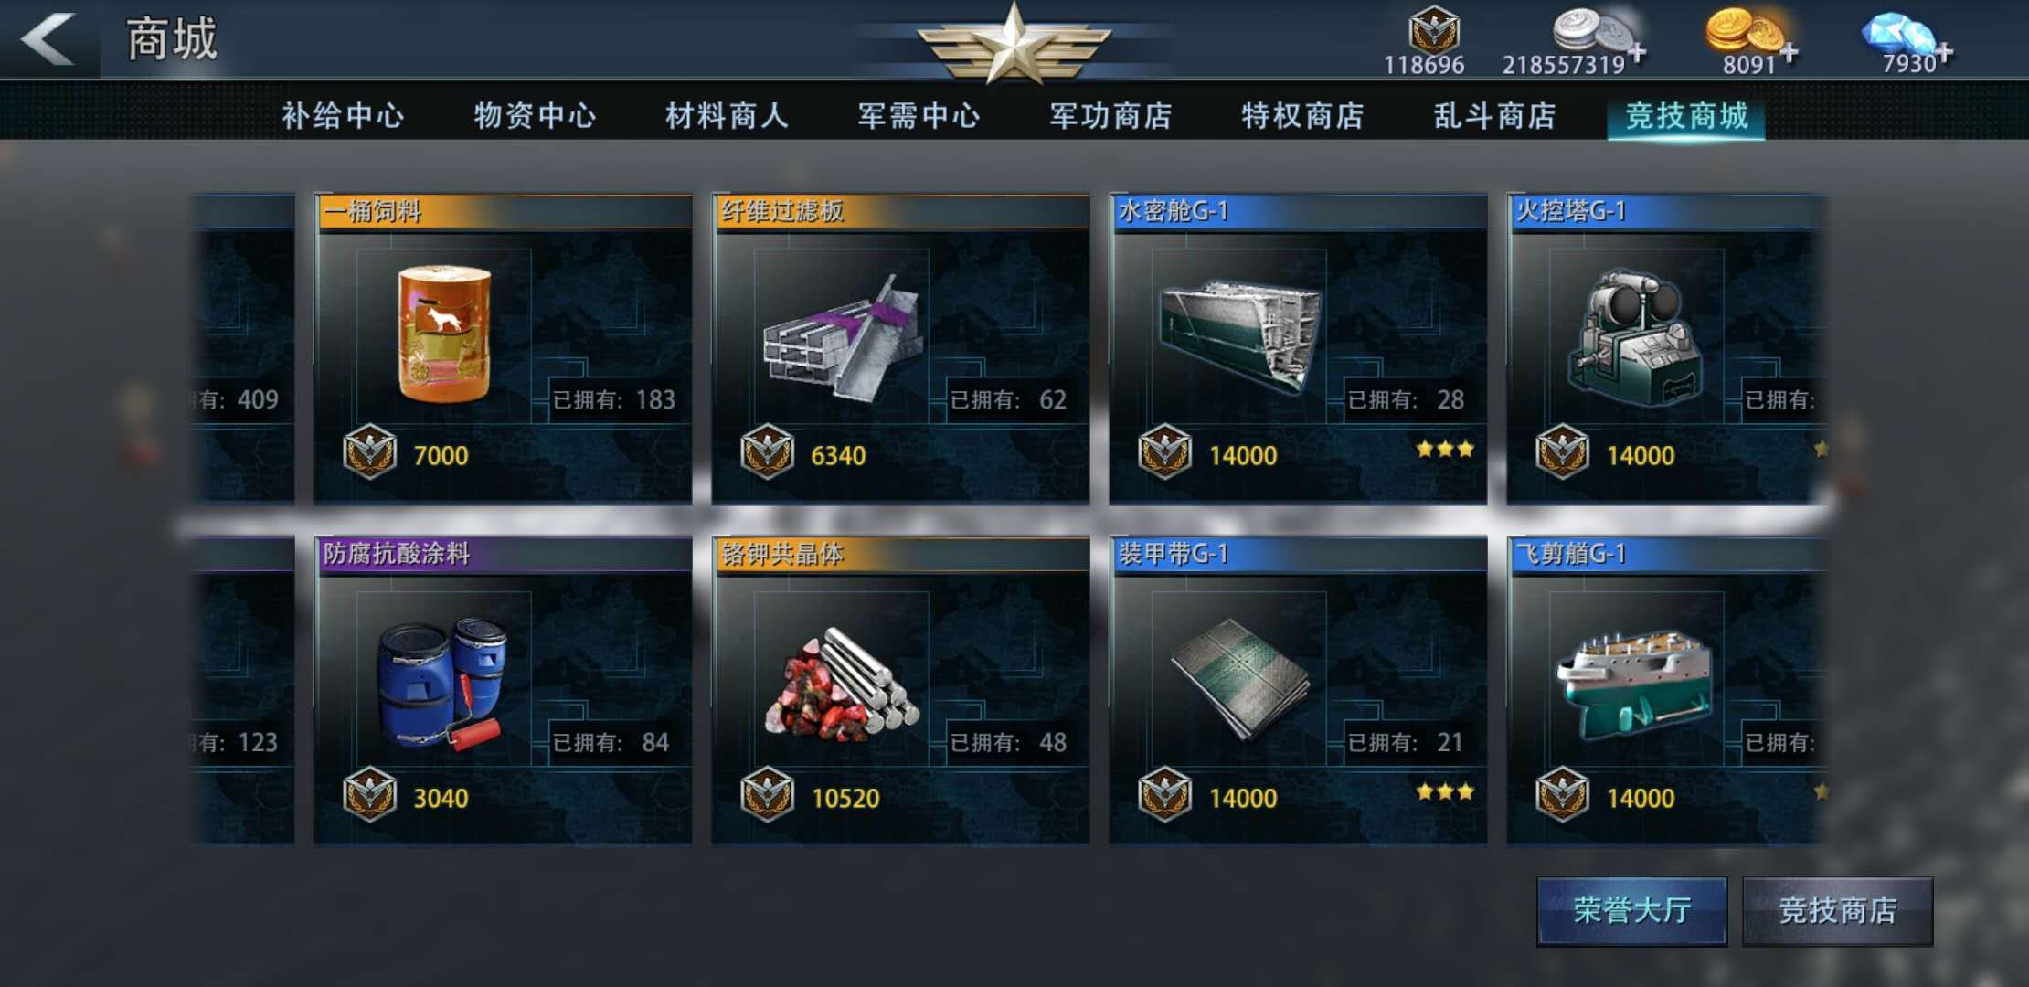Switch to the 补给中心 tab
This screenshot has width=2029, height=987.
[x=343, y=116]
